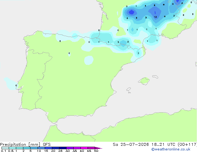Click the "50" legend scale label
Screen dimensions: 197x152
(96, 151)
